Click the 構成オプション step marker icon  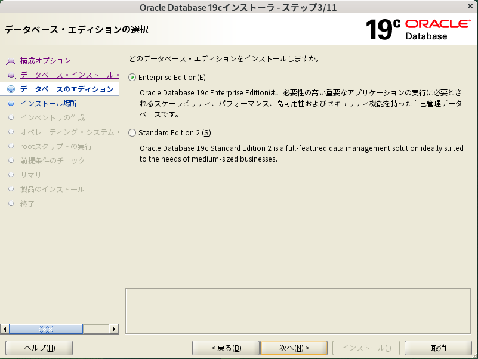[x=11, y=61]
